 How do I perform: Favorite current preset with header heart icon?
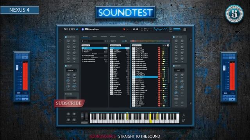(124, 30)
